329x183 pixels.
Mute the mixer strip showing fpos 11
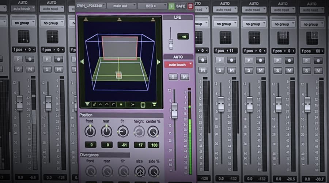(x=232, y=70)
